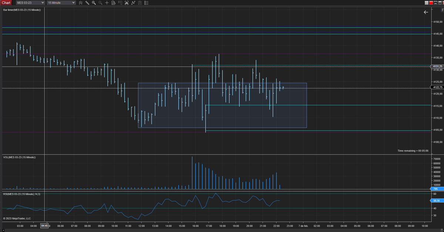The width and height of the screenshot is (444, 232).
Task: Open the Indicators dialog icon
Action: coord(133,3)
